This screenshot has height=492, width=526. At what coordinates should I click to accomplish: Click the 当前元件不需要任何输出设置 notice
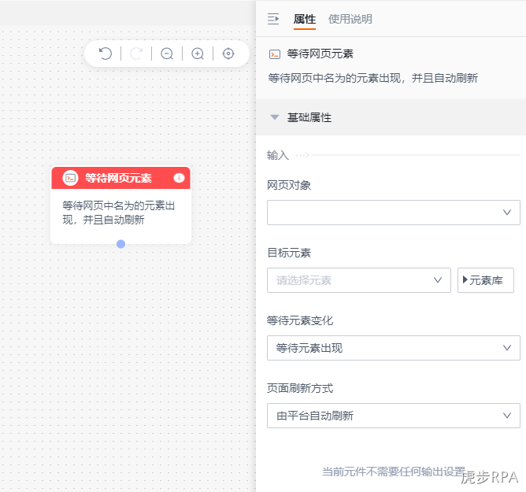(x=394, y=472)
